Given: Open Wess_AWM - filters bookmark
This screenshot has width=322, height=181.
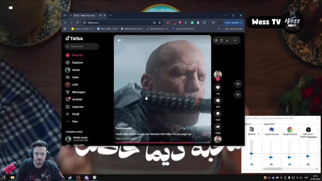Looking at the screenshot, I should [107, 29].
